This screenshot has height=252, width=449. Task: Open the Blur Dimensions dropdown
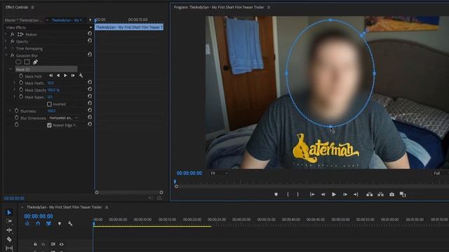[64, 118]
